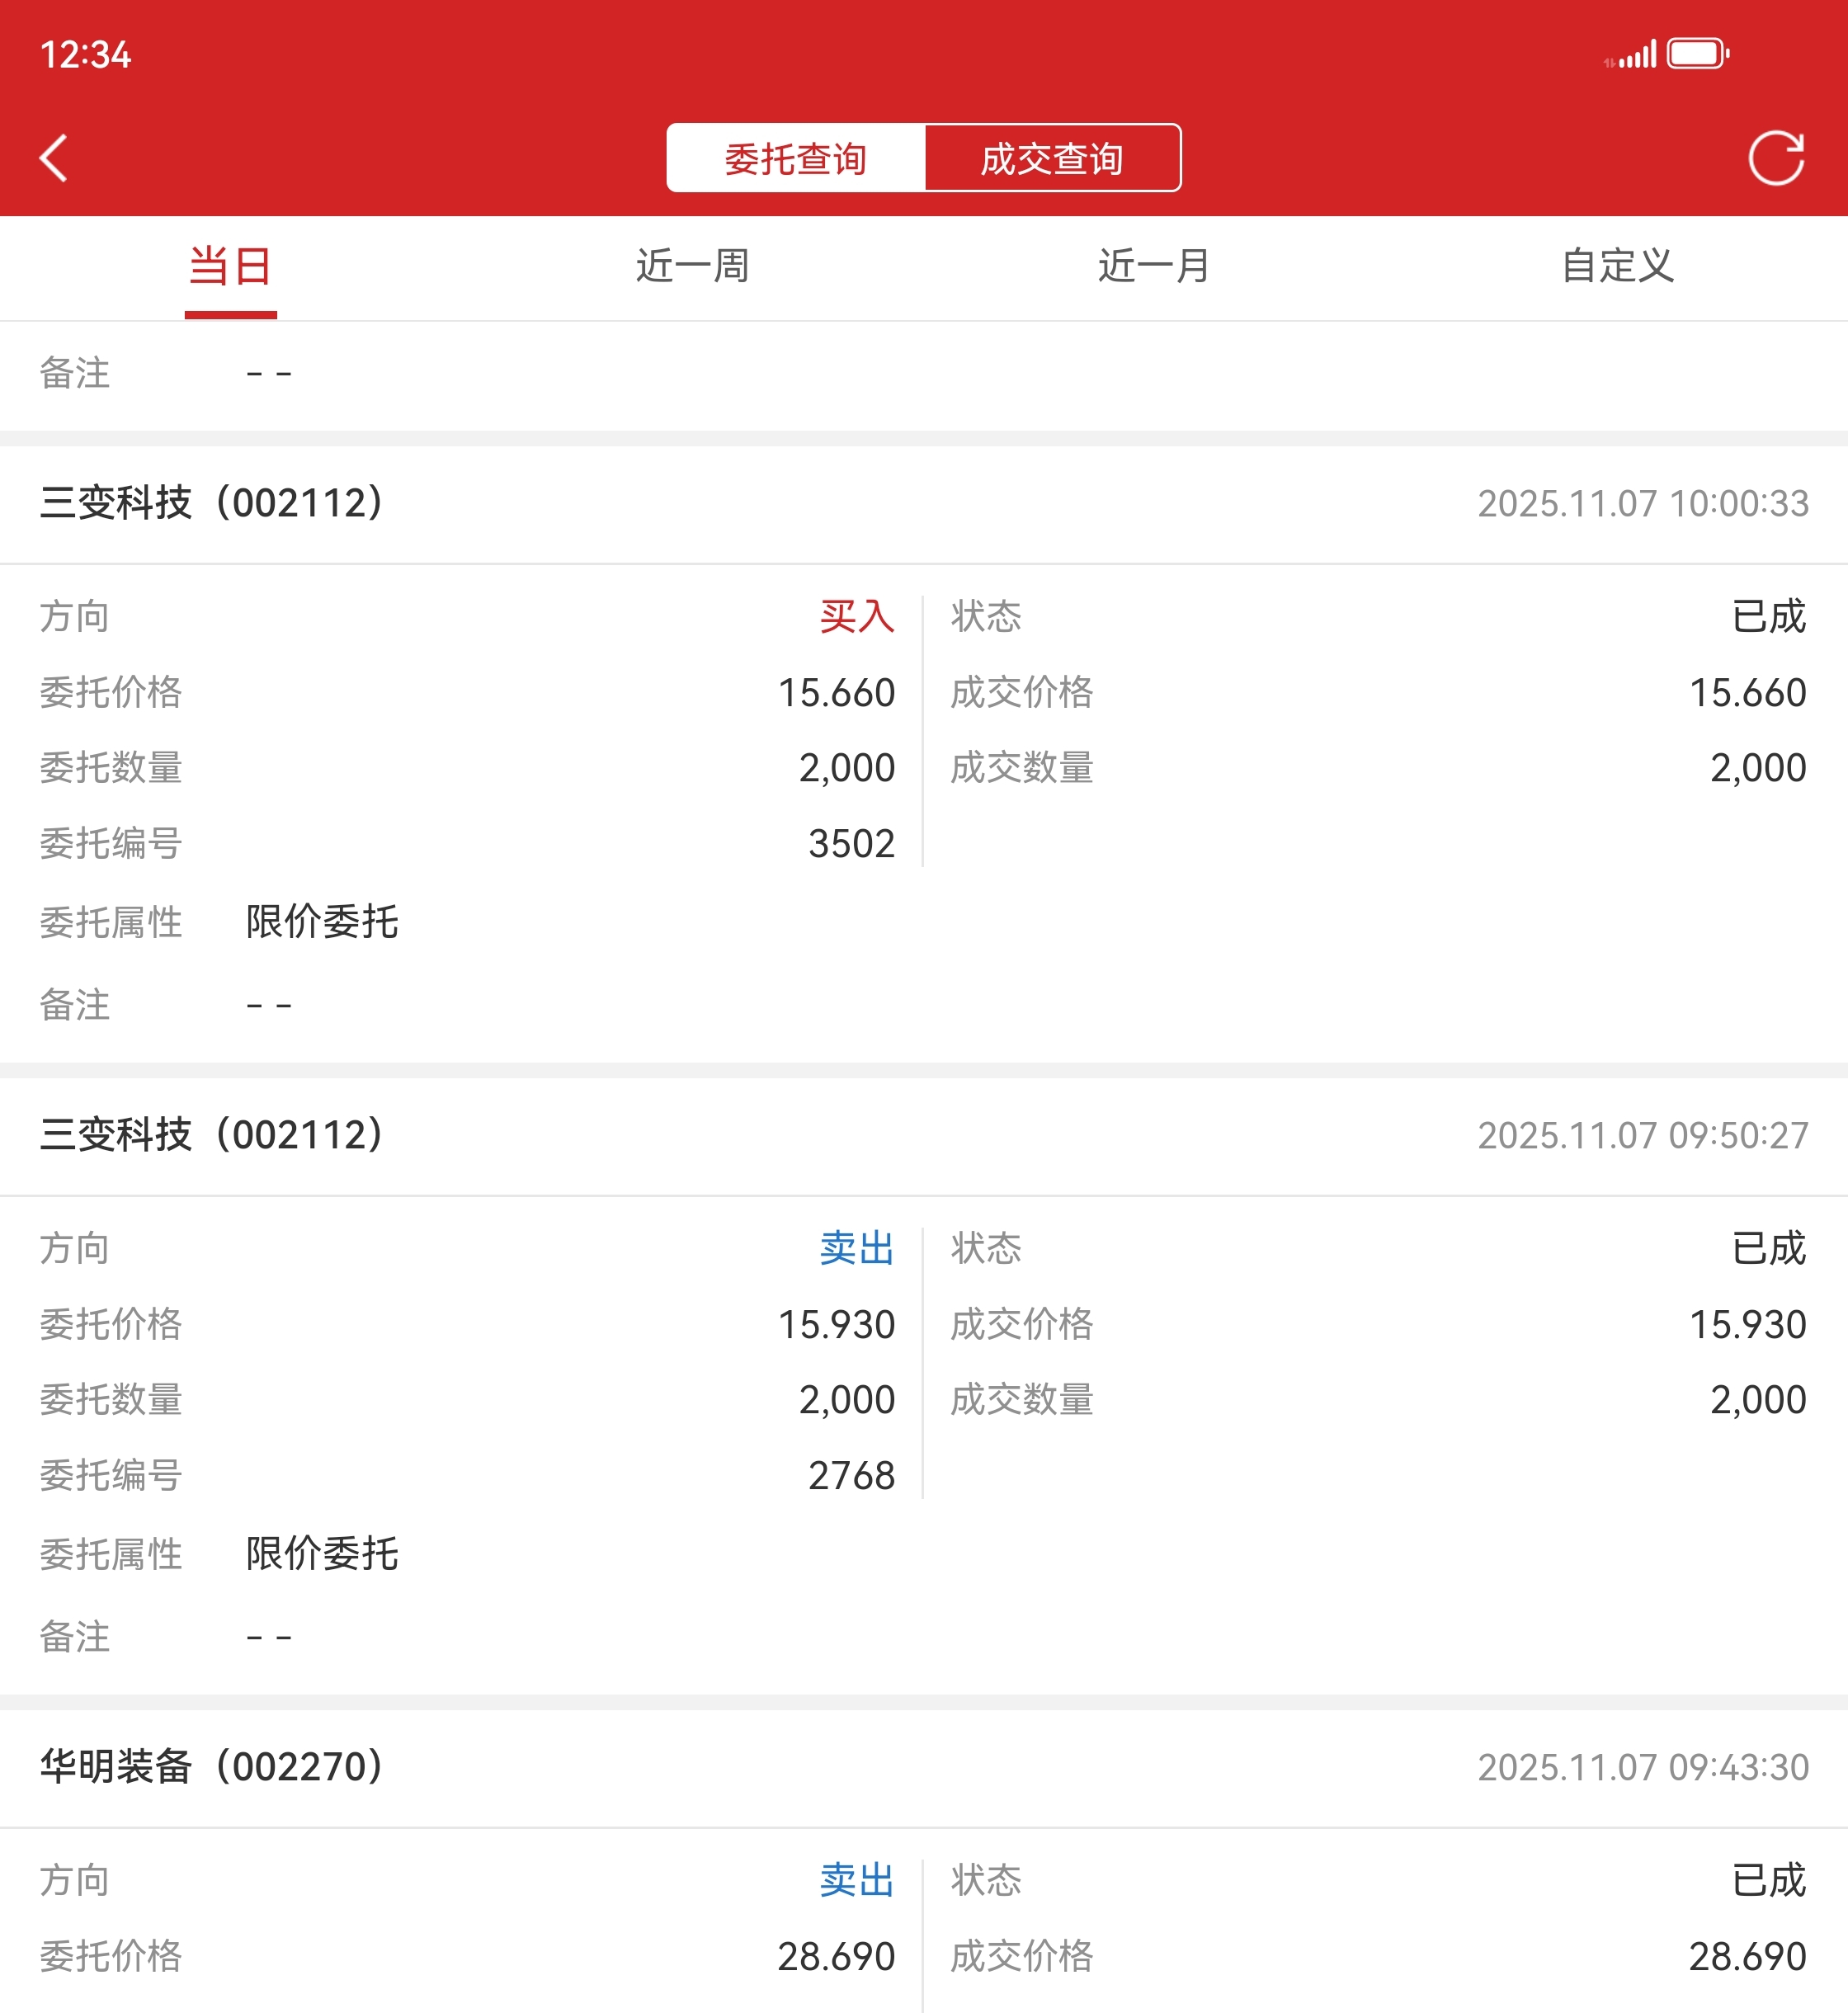Open the 自定义 date range tab
1848x2013 pixels.
[x=1617, y=266]
